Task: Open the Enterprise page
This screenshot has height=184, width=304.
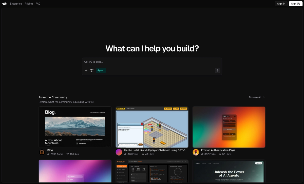Action: pyautogui.click(x=16, y=4)
